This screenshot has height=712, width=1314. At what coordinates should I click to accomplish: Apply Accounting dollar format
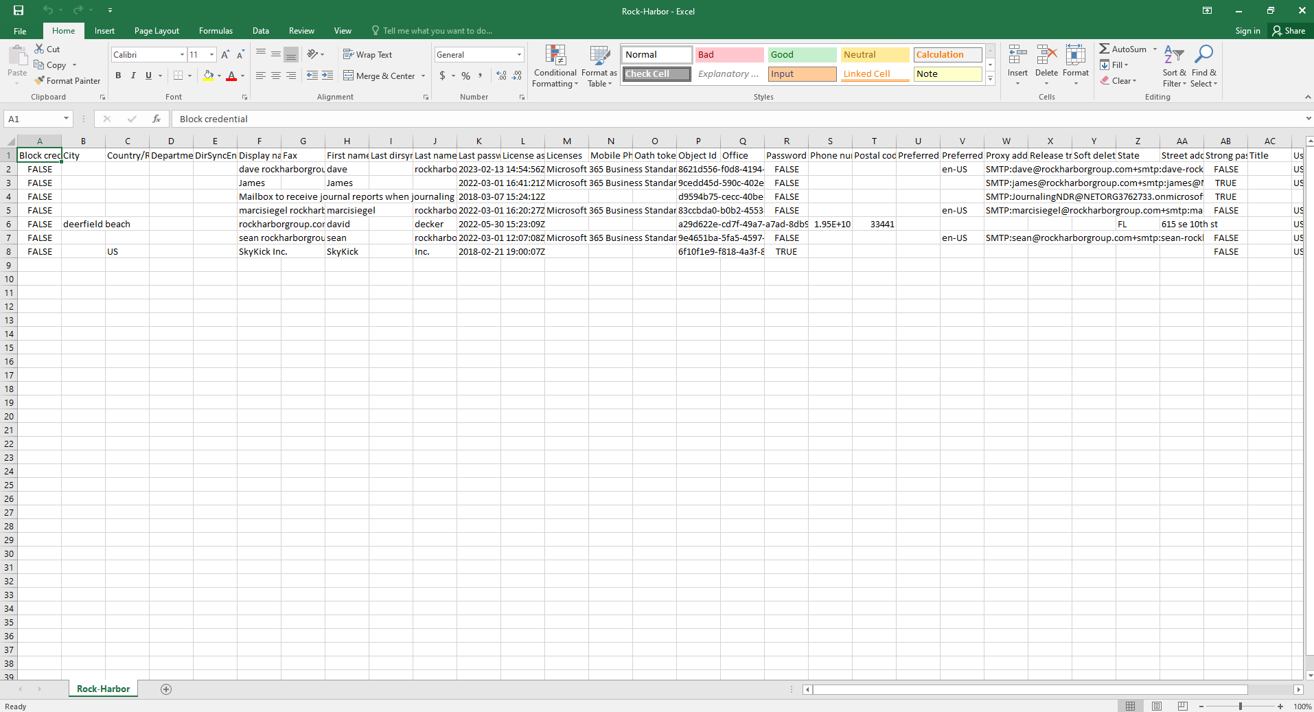pyautogui.click(x=443, y=76)
